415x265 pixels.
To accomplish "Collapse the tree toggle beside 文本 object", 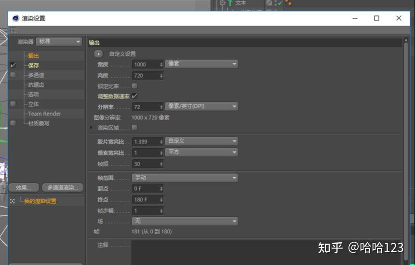I will [x=222, y=3].
